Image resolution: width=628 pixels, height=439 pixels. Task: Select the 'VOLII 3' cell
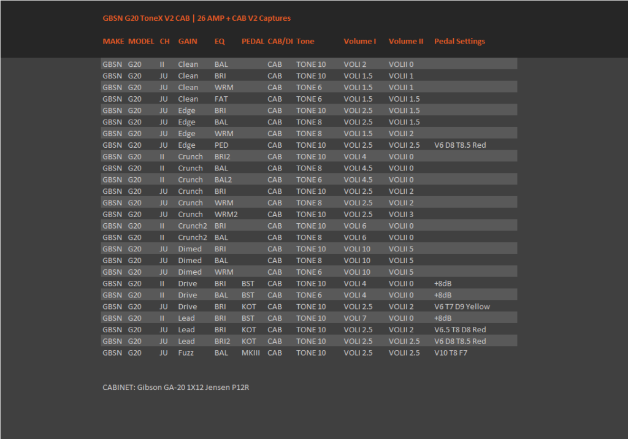[x=401, y=215]
